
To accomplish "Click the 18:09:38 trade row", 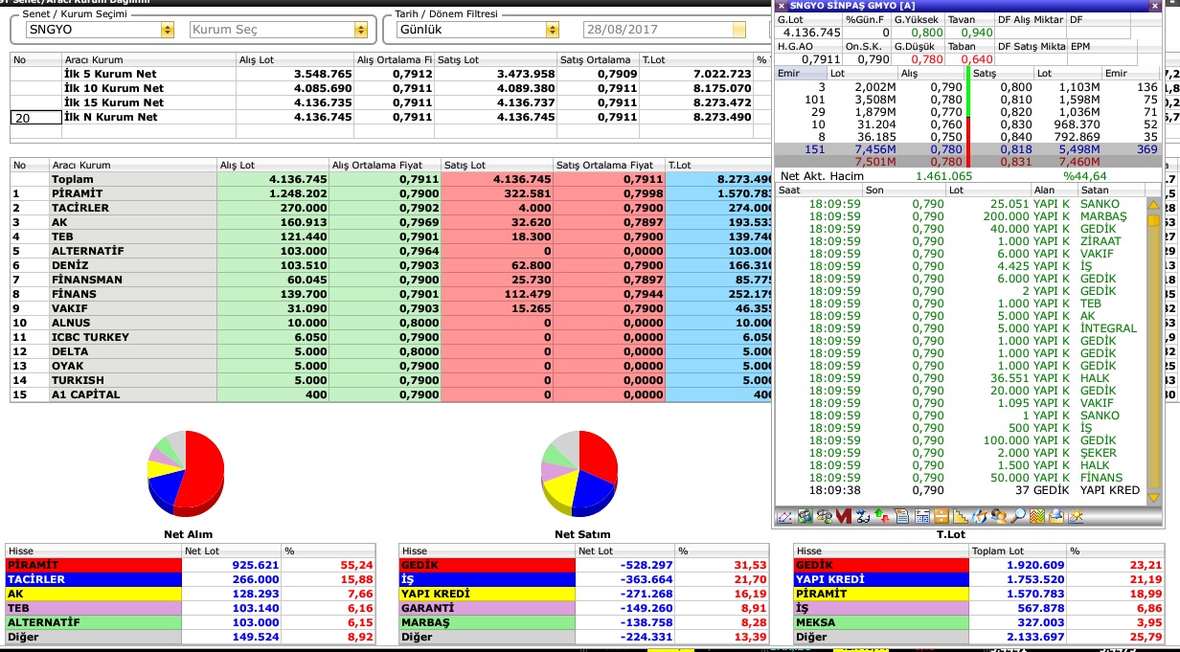I will [961, 490].
